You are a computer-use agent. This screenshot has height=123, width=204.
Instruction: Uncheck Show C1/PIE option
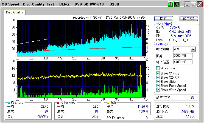(158, 73)
